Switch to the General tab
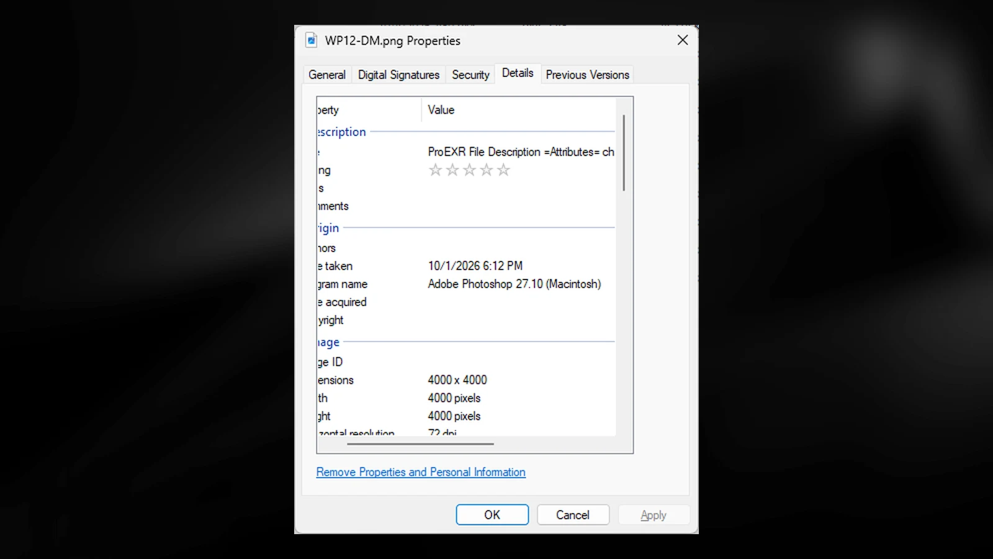The width and height of the screenshot is (993, 559). [x=327, y=75]
